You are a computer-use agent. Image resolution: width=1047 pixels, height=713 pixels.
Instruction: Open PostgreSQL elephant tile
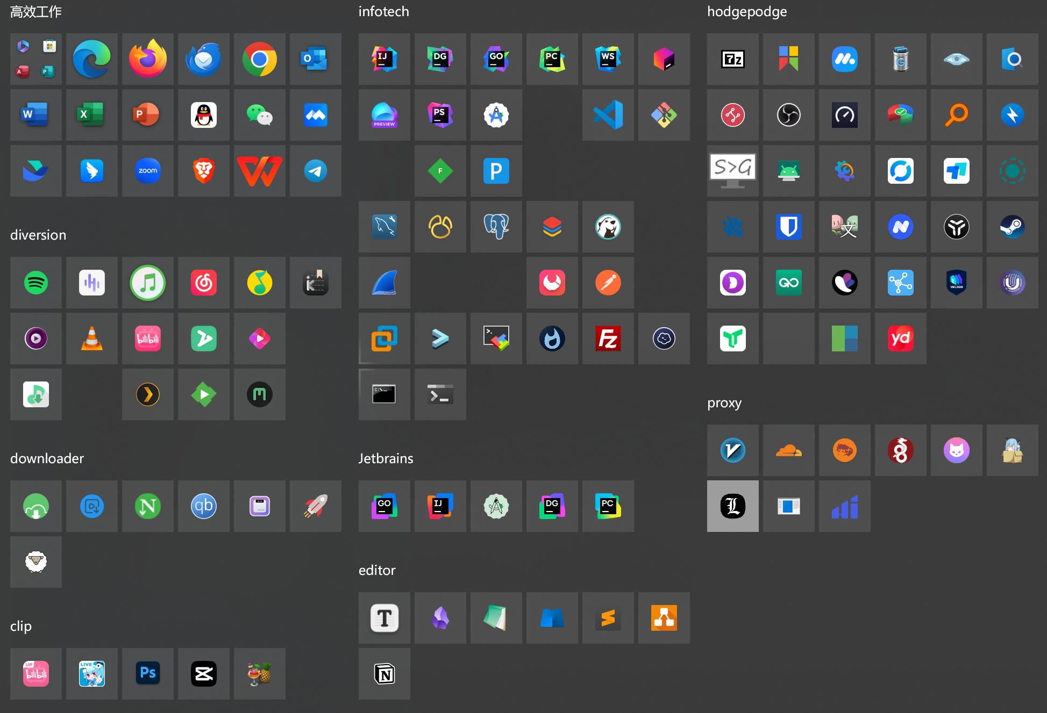(x=496, y=227)
